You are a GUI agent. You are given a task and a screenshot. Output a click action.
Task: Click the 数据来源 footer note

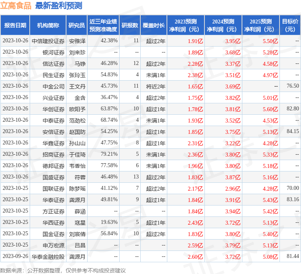63,270
